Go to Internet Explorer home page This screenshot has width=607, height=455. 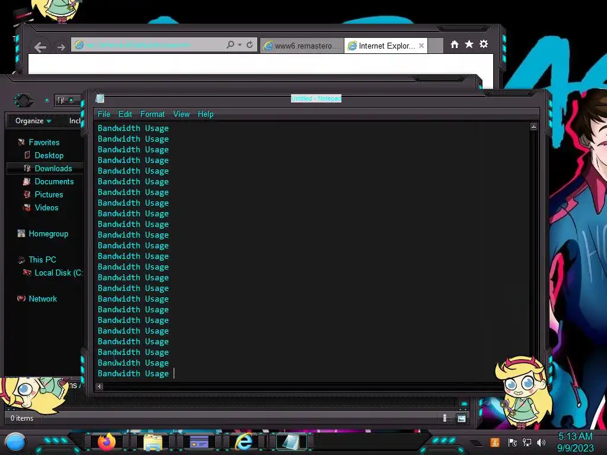455,44
